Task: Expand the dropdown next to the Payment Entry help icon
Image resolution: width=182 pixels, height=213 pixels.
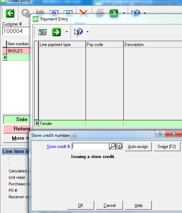Action: pyautogui.click(x=88, y=32)
